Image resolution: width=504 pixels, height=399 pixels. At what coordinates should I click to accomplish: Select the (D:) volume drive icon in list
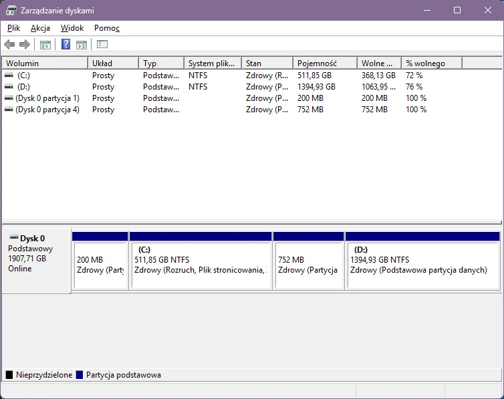click(9, 87)
